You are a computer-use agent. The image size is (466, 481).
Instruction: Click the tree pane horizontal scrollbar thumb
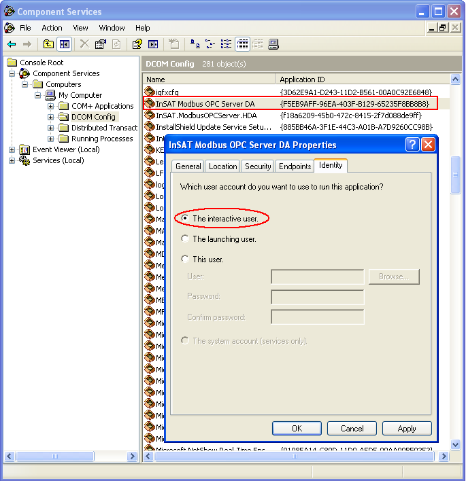click(x=55, y=456)
